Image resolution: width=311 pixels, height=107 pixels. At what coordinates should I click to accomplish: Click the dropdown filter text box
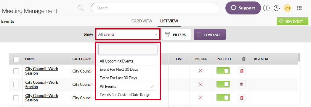point(128,49)
